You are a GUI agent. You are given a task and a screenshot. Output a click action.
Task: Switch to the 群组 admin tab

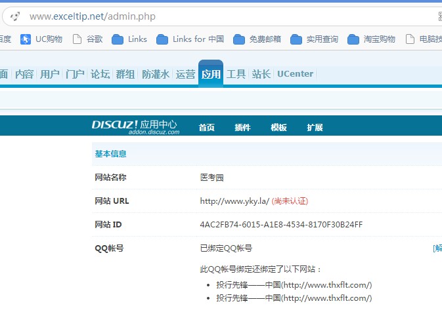[125, 74]
